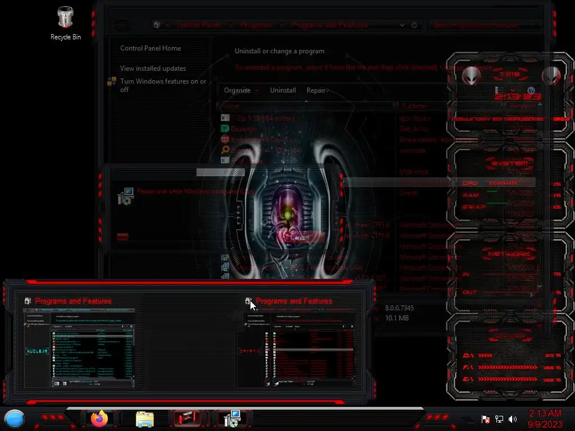Open the volume speaker tray icon
Screen dimensions: 575x431
tap(513, 419)
